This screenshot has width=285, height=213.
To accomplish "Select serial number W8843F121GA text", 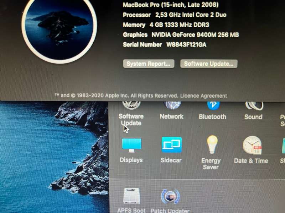I will click(x=186, y=45).
